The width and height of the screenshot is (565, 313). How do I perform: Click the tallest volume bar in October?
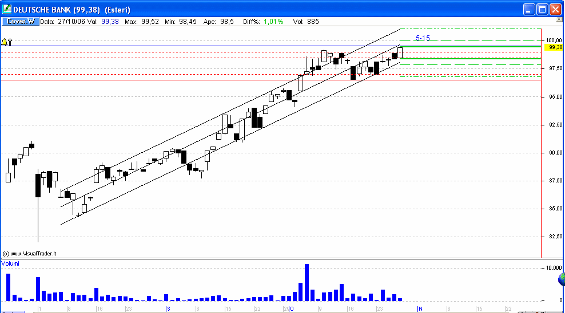(307, 282)
